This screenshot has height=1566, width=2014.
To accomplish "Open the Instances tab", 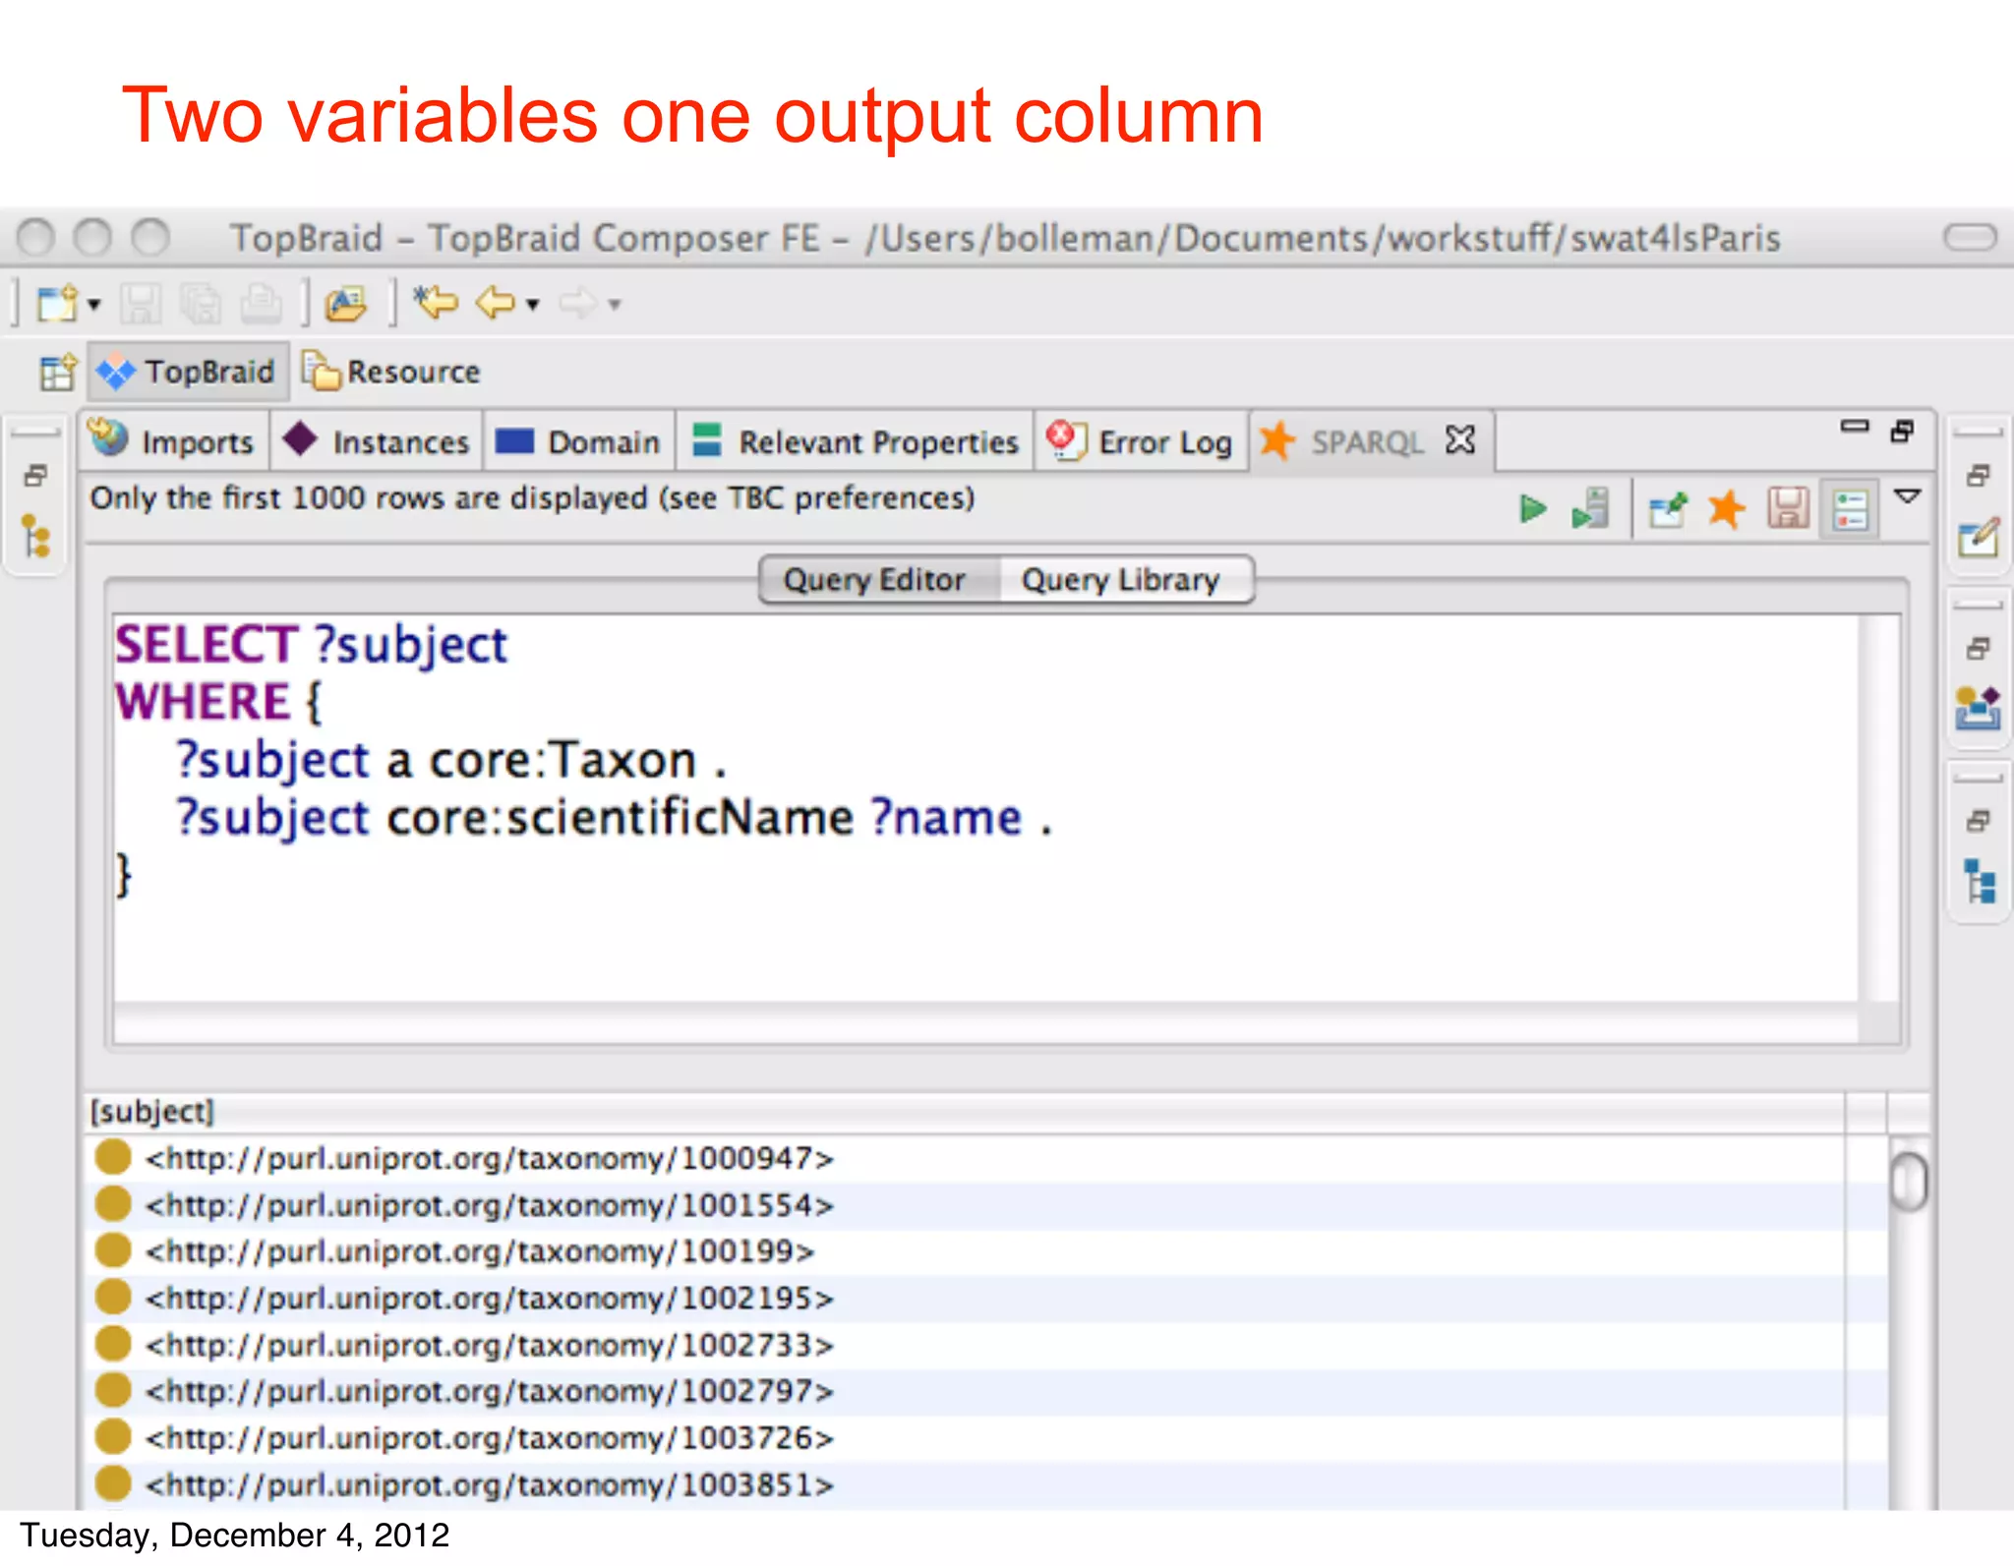I will pyautogui.click(x=376, y=441).
